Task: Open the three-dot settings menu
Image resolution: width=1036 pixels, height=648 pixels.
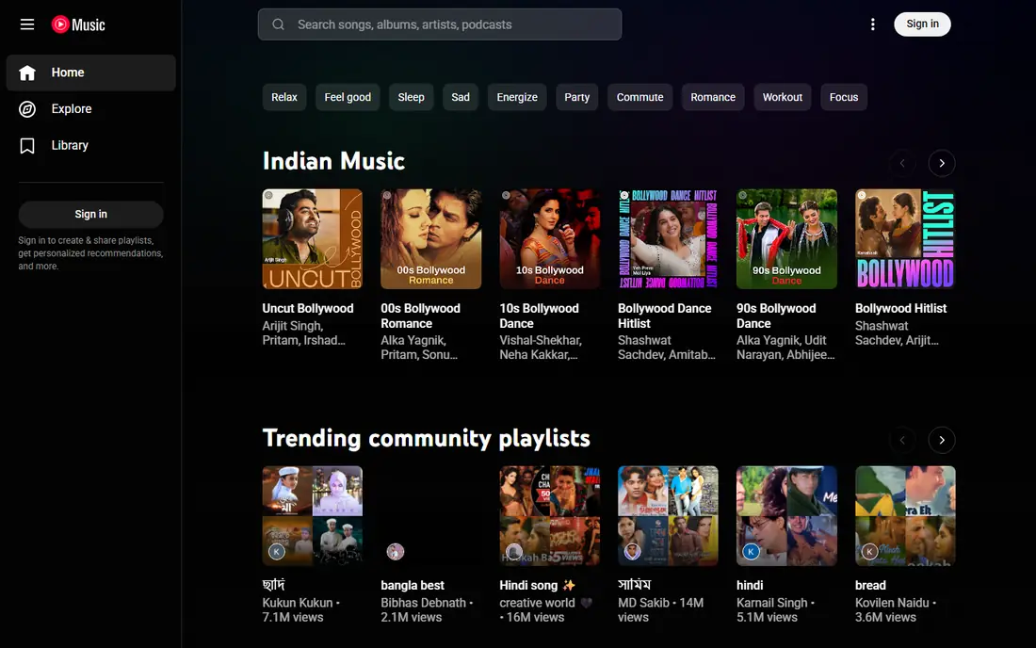Action: (873, 24)
